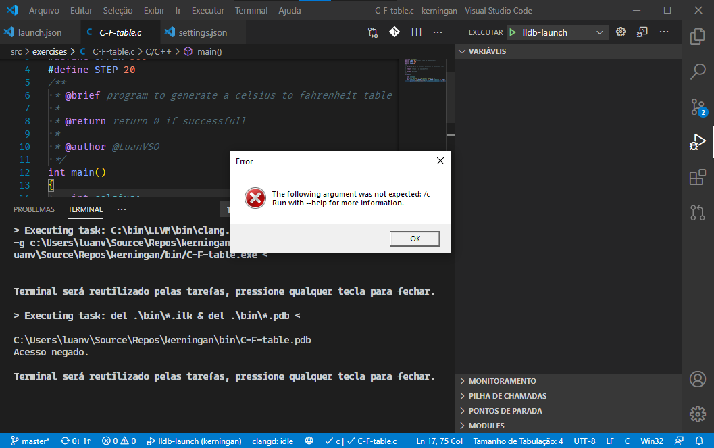Click the Explorer icon in the activity bar
This screenshot has width=714, height=448.
click(x=697, y=36)
